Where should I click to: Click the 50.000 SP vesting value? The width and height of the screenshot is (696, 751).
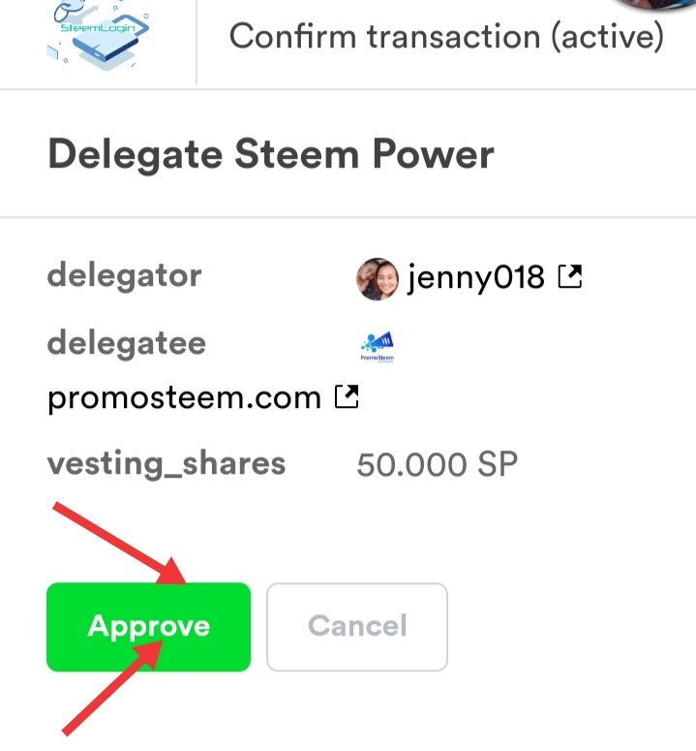pyautogui.click(x=438, y=464)
